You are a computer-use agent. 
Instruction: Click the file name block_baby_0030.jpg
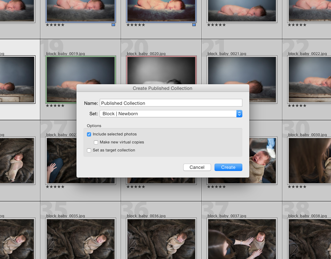(307, 135)
